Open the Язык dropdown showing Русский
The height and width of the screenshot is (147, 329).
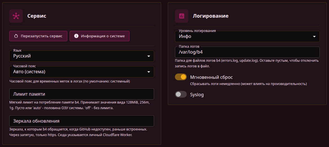82,56
